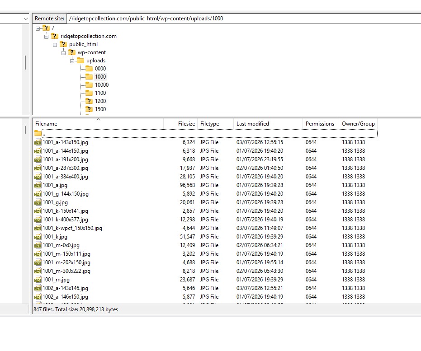The image size is (421, 351).
Task: Select the 10000 folder icon in tree
Action: pos(89,85)
